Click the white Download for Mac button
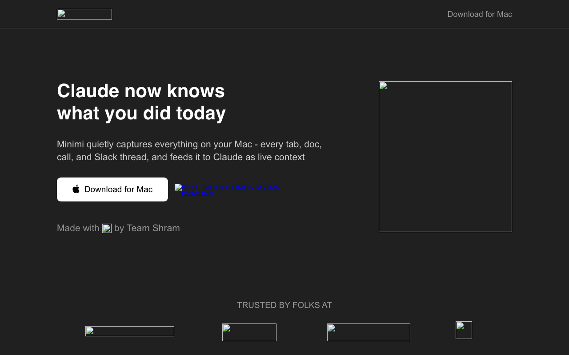 [x=112, y=189]
